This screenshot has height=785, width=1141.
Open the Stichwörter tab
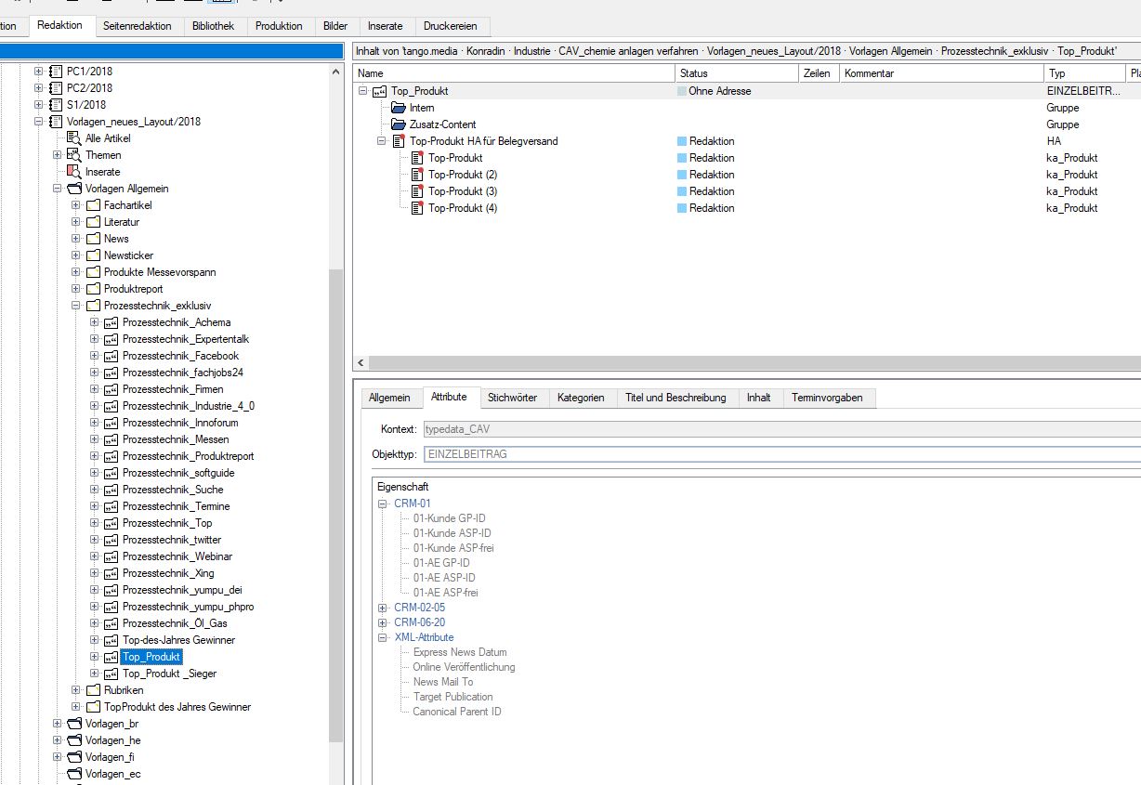coord(512,398)
